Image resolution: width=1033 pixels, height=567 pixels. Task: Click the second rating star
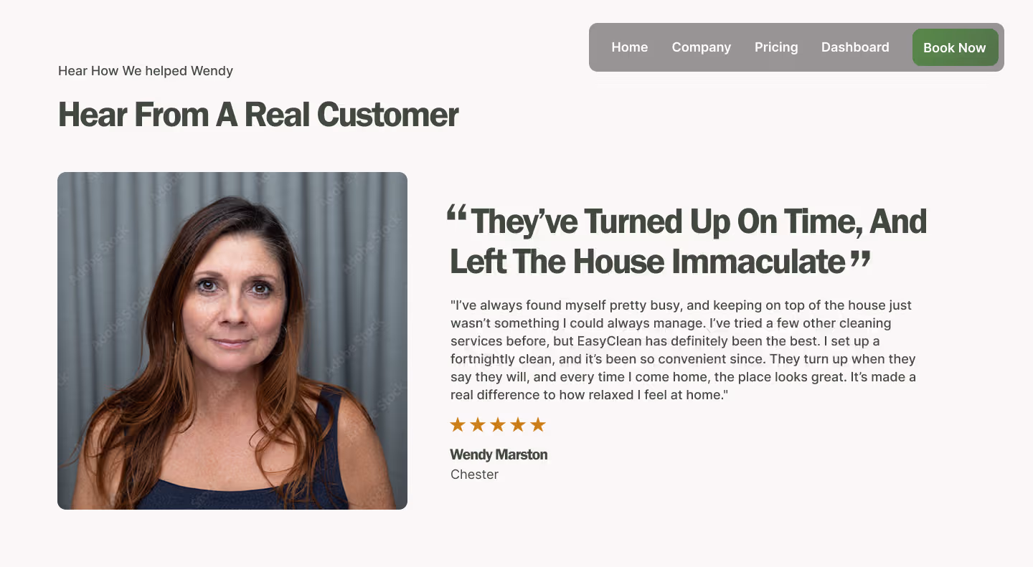[478, 425]
